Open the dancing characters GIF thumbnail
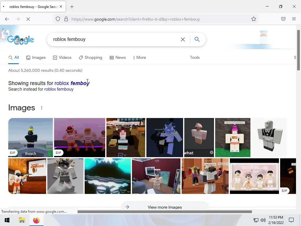The width and height of the screenshot is (301, 226). point(80,137)
